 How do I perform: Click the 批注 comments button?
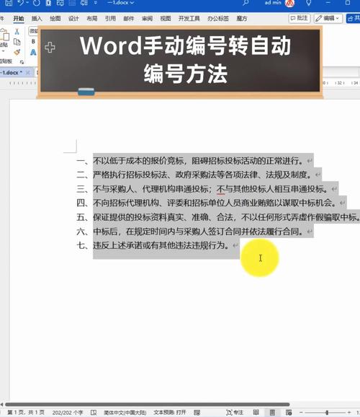pyautogui.click(x=300, y=18)
